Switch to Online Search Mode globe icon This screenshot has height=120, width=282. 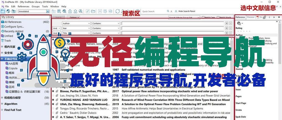pos(8,11)
